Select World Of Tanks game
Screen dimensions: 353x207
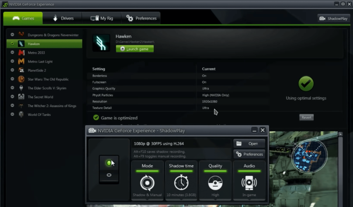(x=44, y=115)
